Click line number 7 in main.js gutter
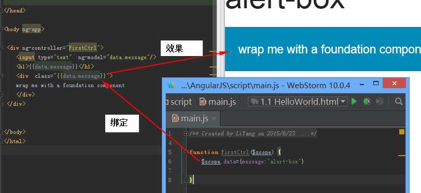The height and width of the screenshot is (193, 421). click(x=170, y=171)
